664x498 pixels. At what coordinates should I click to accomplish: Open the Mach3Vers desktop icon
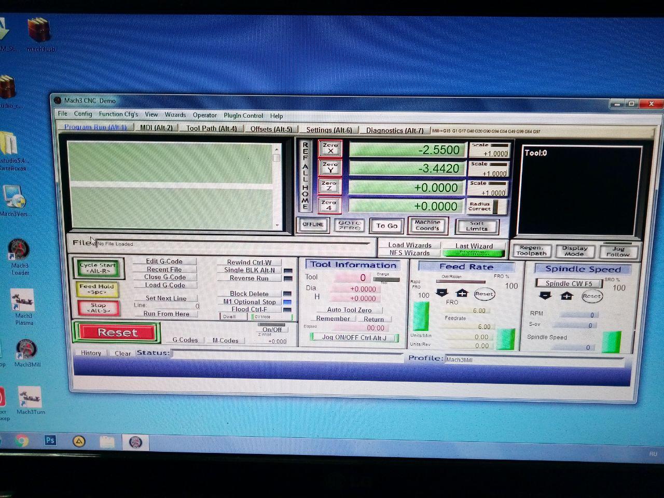15,201
